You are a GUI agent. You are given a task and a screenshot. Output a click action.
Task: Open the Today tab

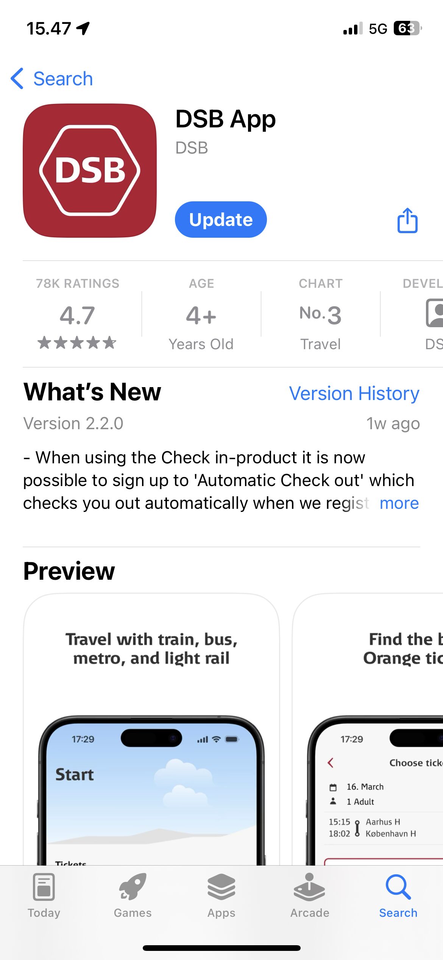(44, 895)
